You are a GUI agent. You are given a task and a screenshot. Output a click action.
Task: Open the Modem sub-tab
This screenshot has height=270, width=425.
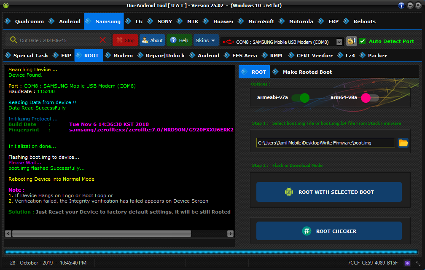[119, 56]
